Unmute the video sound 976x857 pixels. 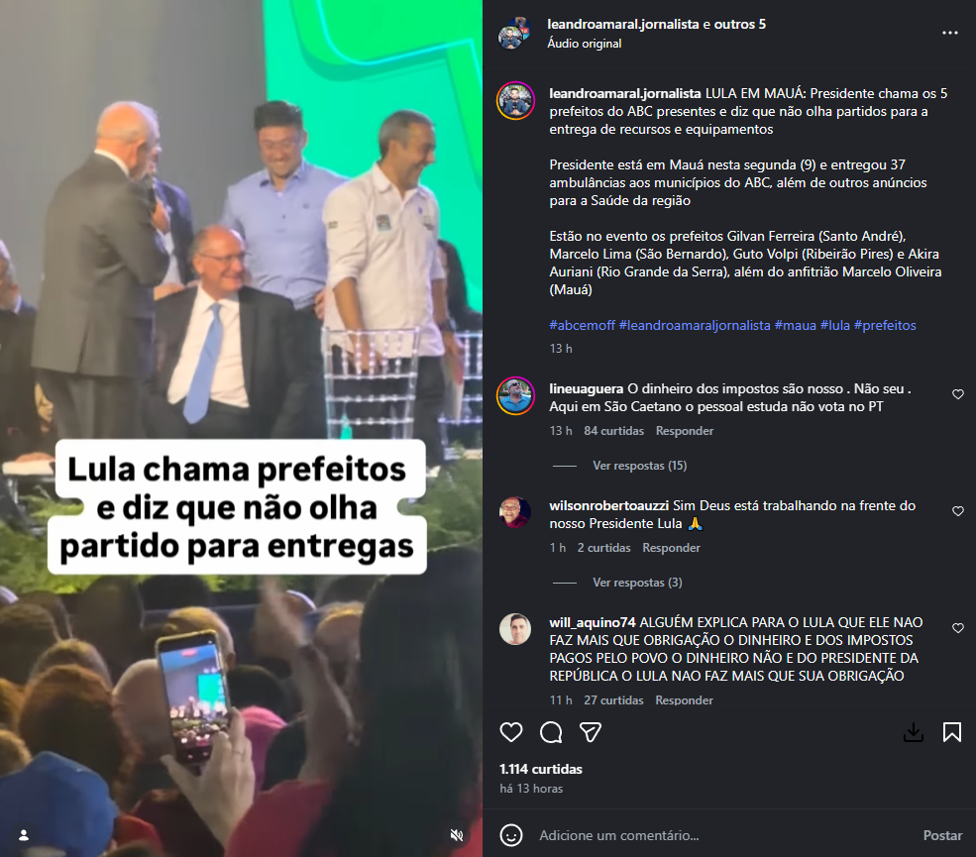(x=457, y=835)
